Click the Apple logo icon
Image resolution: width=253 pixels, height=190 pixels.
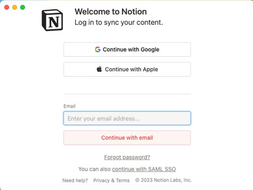[x=99, y=69]
